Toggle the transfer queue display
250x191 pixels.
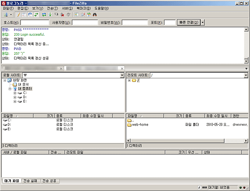point(36,15)
